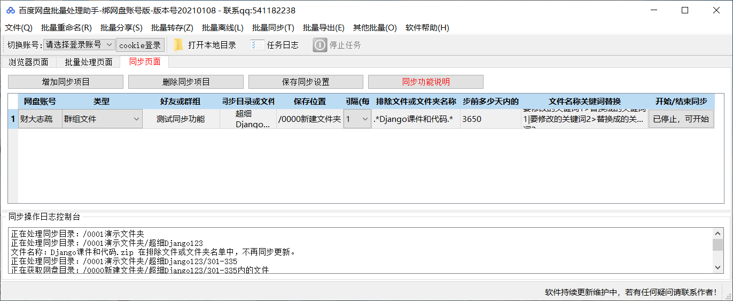
Task: Open the red 同步功能说明 button
Action: tap(426, 82)
